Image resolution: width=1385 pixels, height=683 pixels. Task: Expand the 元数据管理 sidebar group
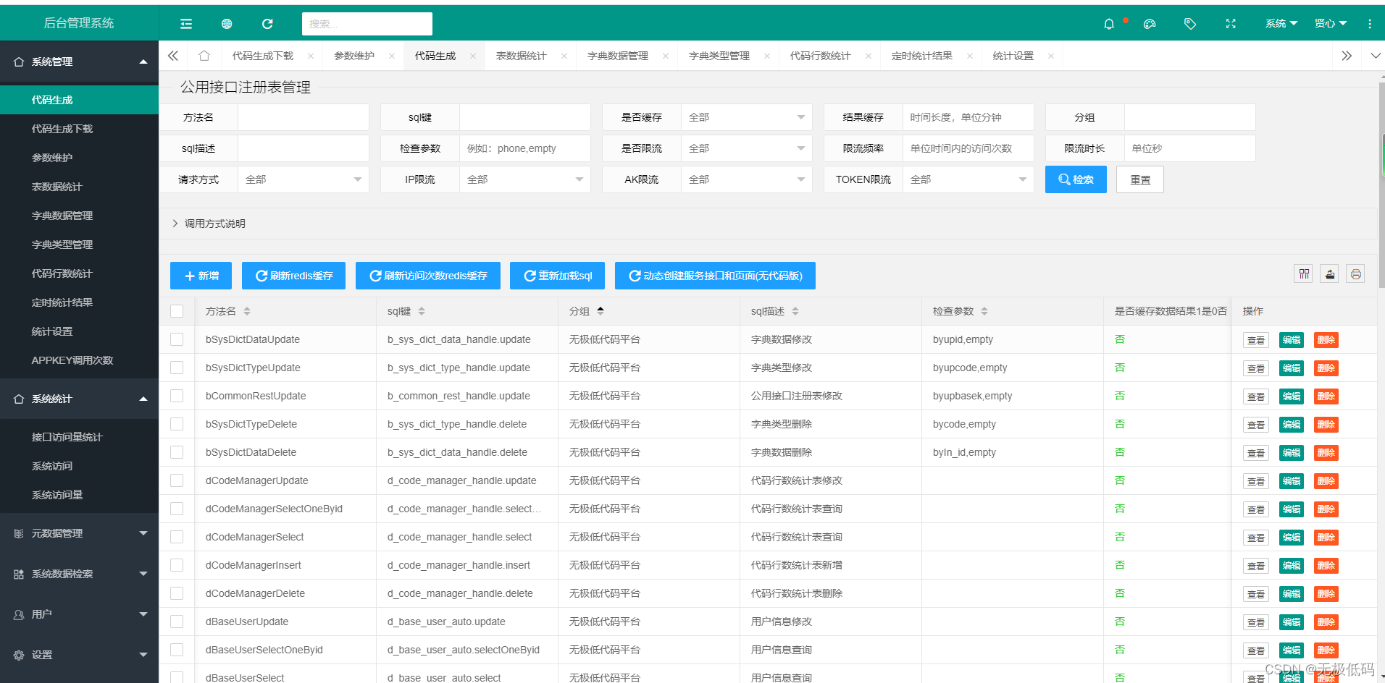[79, 533]
